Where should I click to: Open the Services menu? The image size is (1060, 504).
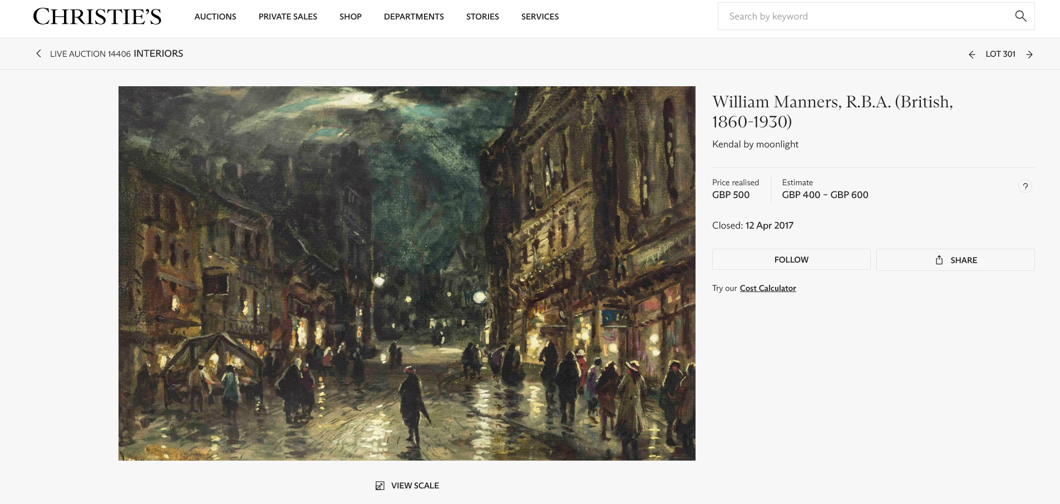point(540,17)
